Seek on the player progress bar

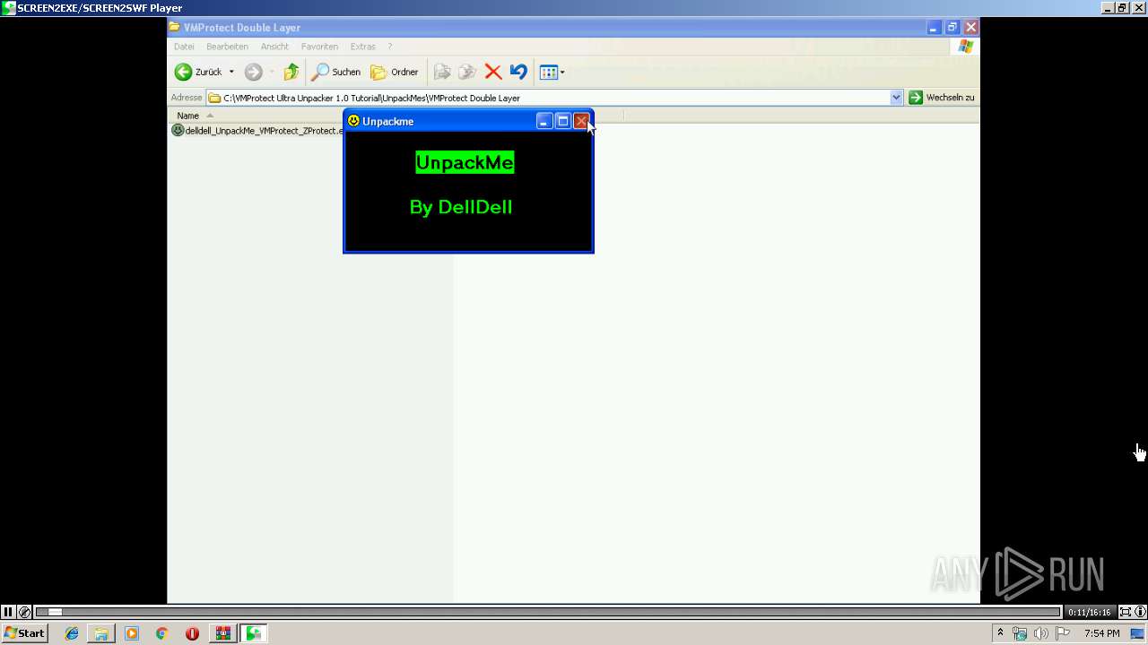(x=548, y=612)
